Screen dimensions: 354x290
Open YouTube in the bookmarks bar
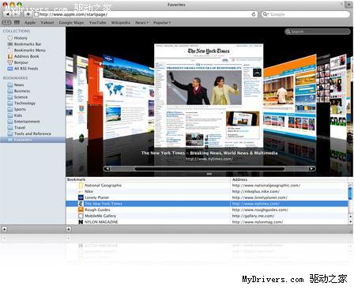98,23
